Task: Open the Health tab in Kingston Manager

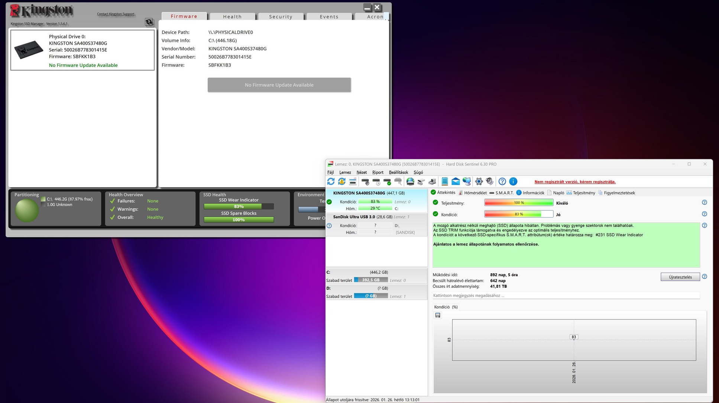Action: [x=232, y=17]
